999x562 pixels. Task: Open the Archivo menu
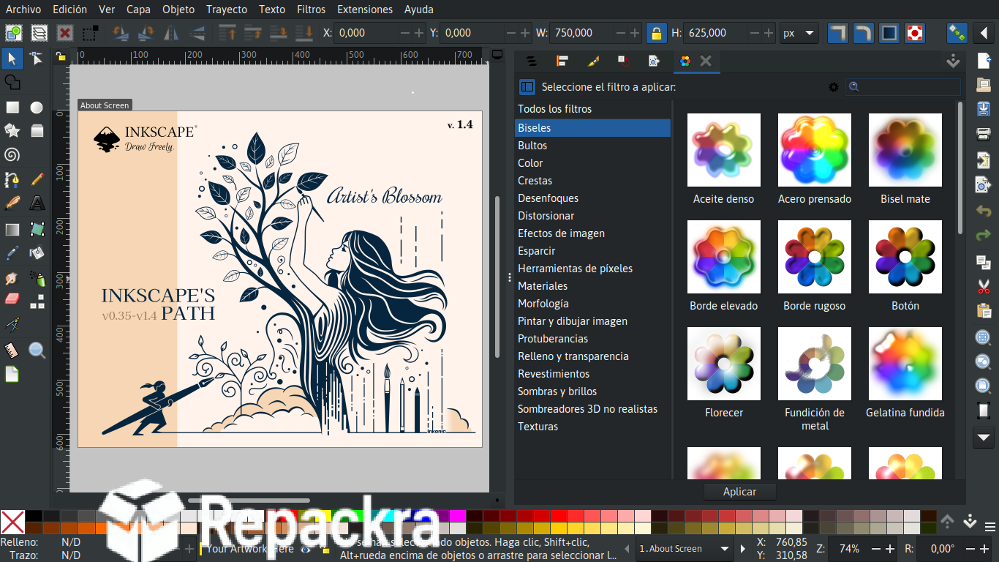click(x=23, y=10)
